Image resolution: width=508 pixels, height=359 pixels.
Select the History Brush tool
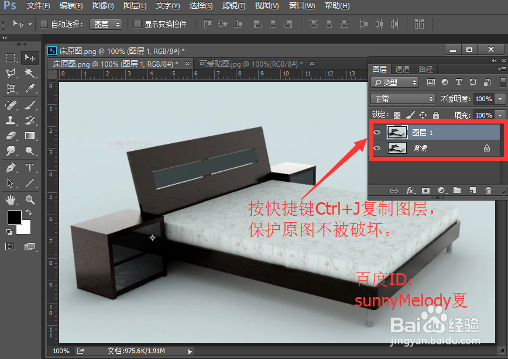30,120
